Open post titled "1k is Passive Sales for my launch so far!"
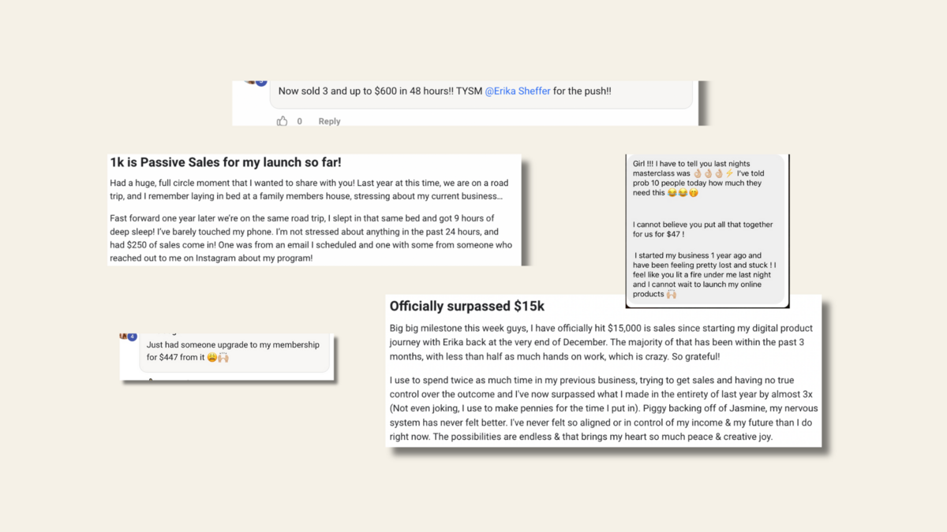 226,162
